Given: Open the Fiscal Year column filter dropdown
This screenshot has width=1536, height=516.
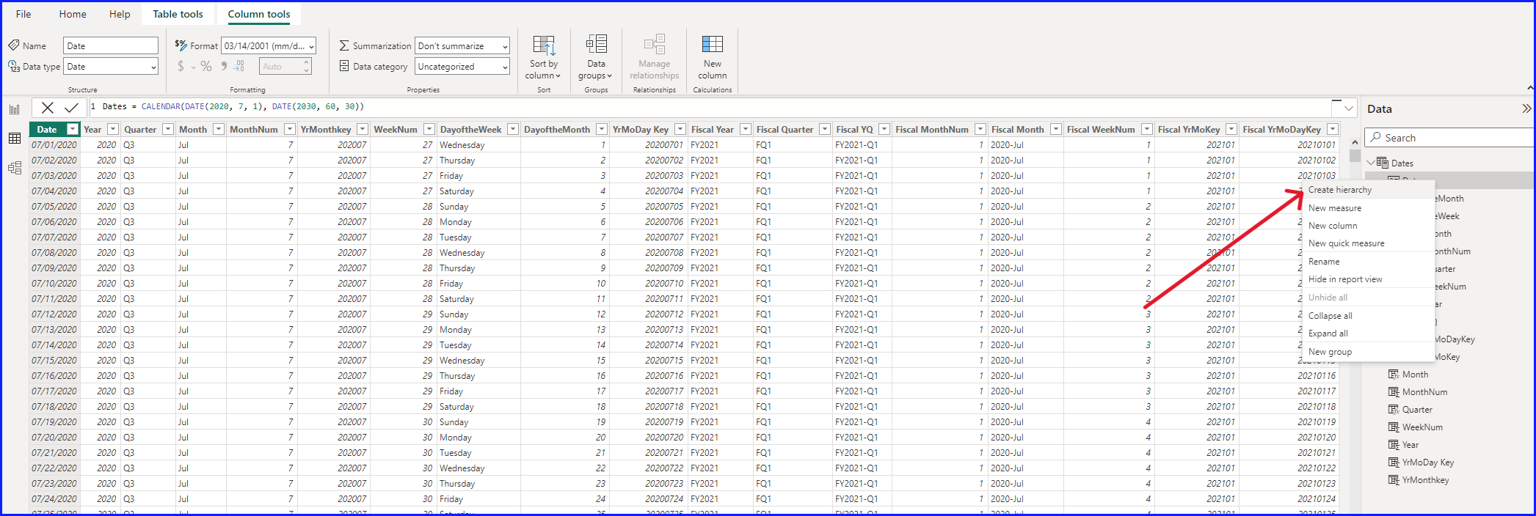Looking at the screenshot, I should click(746, 130).
